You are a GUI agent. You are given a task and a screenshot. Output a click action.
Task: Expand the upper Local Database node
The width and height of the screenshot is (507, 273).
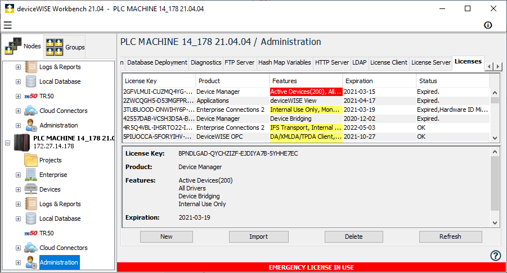pos(18,81)
